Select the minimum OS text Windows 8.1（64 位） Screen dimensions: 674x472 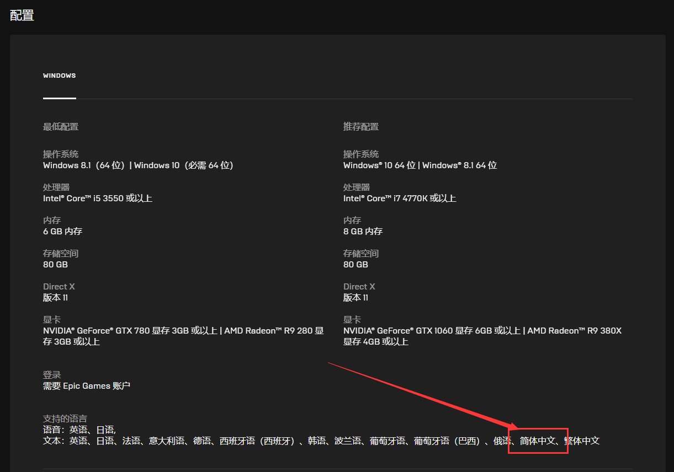84,165
